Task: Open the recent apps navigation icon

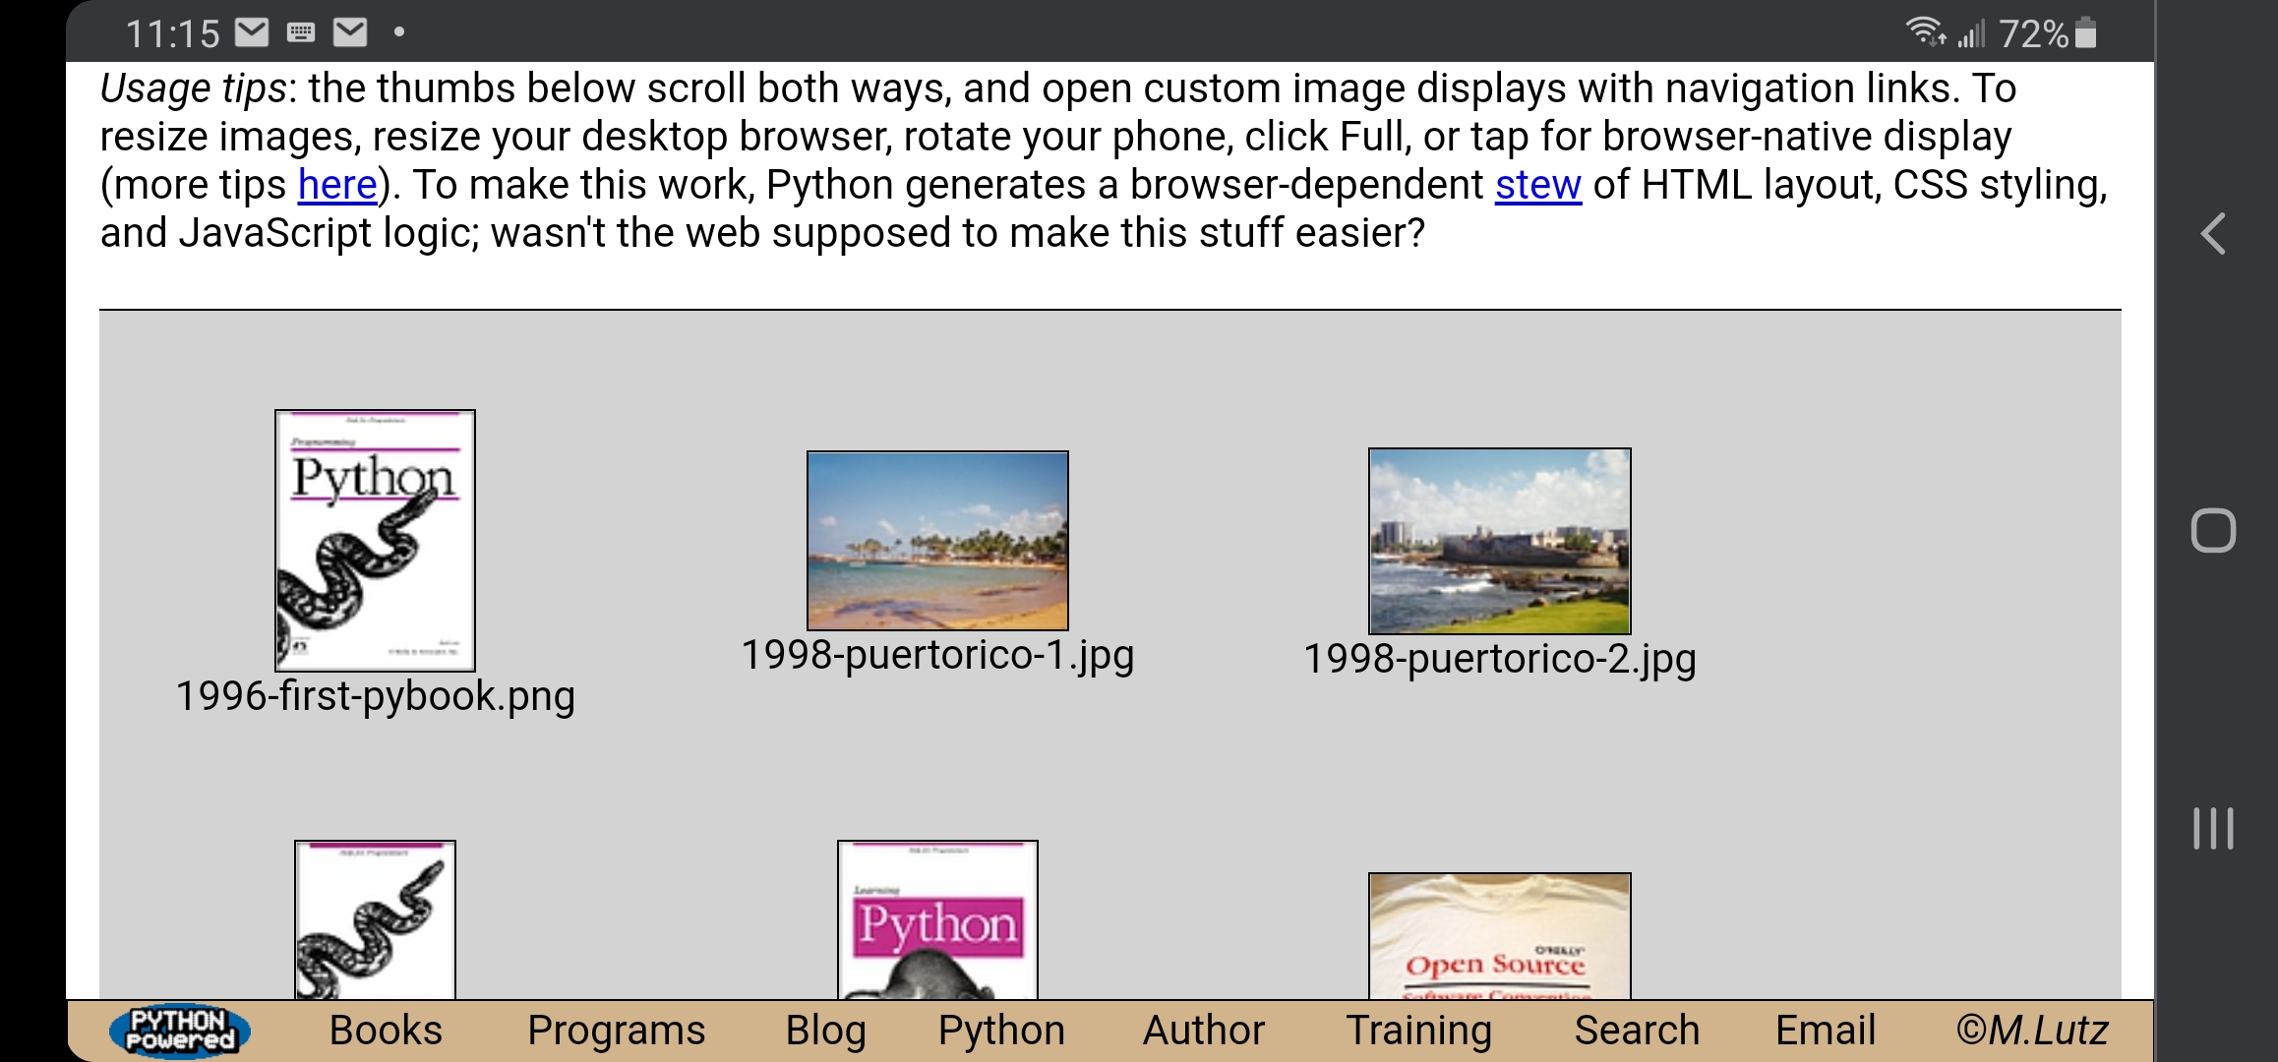Action: (x=2212, y=828)
